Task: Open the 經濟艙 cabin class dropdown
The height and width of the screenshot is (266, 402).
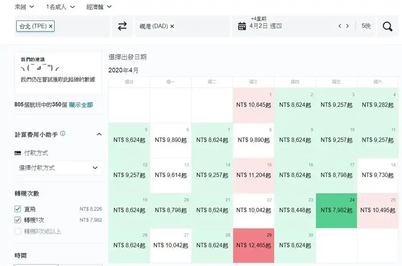Action: pyautogui.click(x=99, y=7)
